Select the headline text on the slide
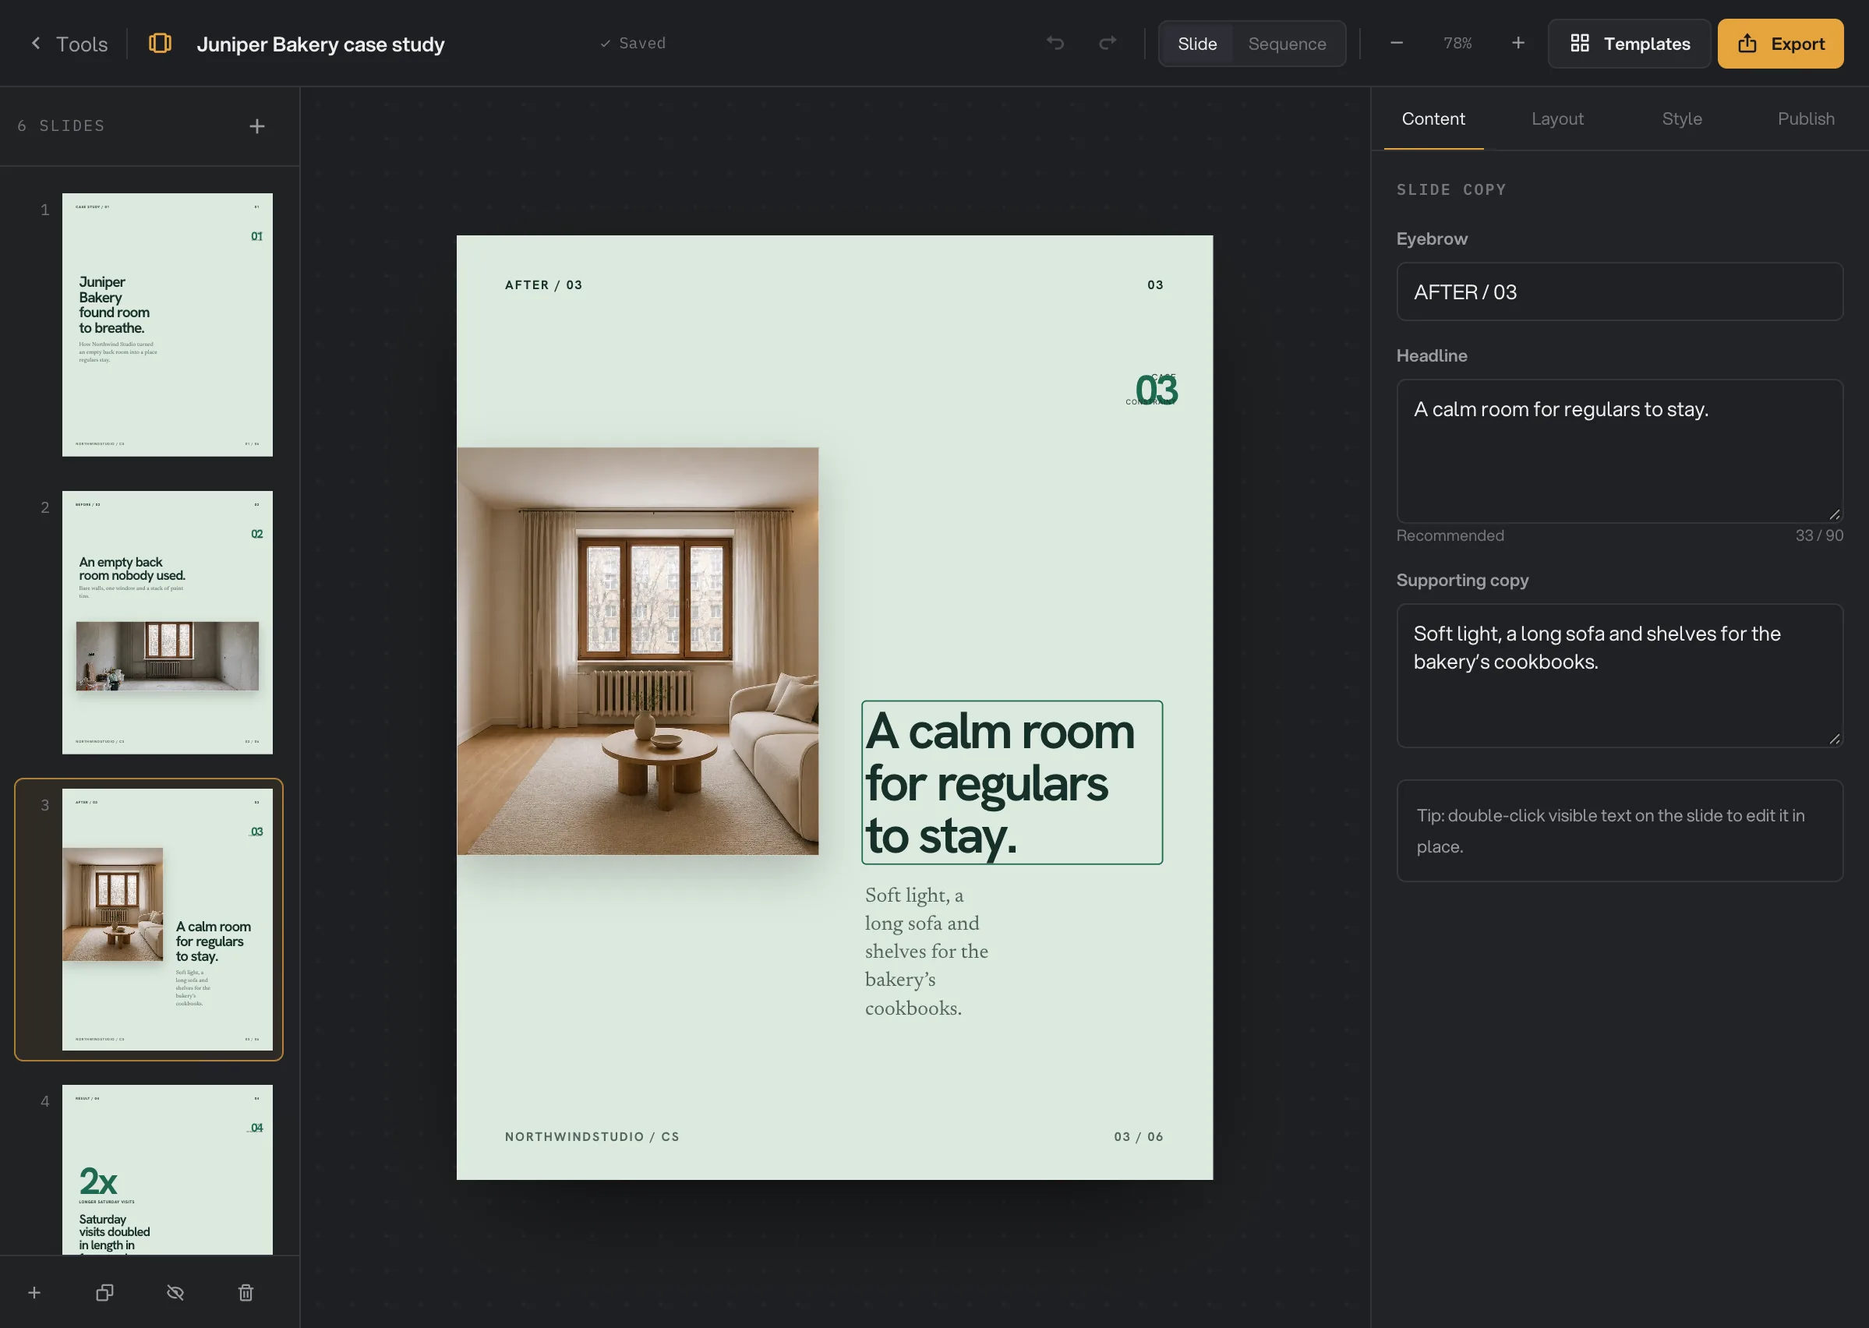Viewport: 1869px width, 1328px height. (x=1012, y=782)
